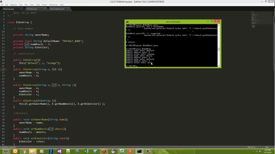The width and height of the screenshot is (275, 154).
Task: Open the blue diamond app in taskbar
Action: click(77, 151)
